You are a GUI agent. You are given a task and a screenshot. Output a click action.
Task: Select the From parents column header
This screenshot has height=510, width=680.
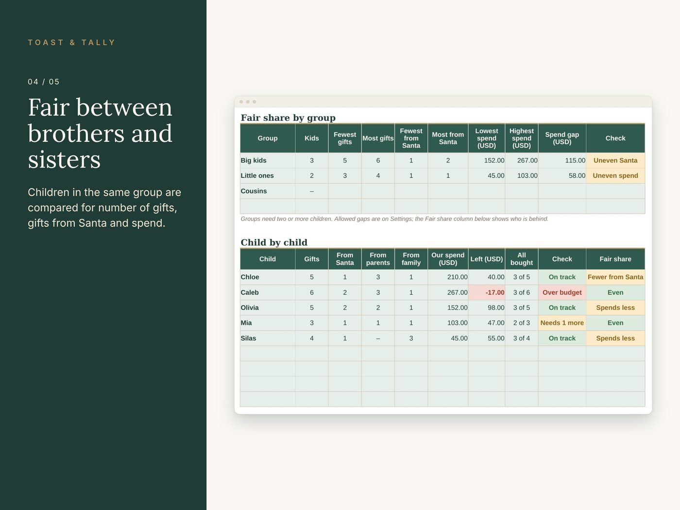point(378,259)
